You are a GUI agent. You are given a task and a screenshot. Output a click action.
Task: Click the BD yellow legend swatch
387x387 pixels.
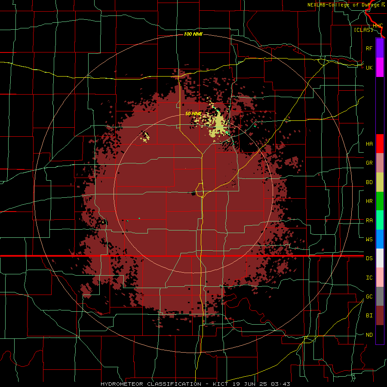(x=380, y=182)
